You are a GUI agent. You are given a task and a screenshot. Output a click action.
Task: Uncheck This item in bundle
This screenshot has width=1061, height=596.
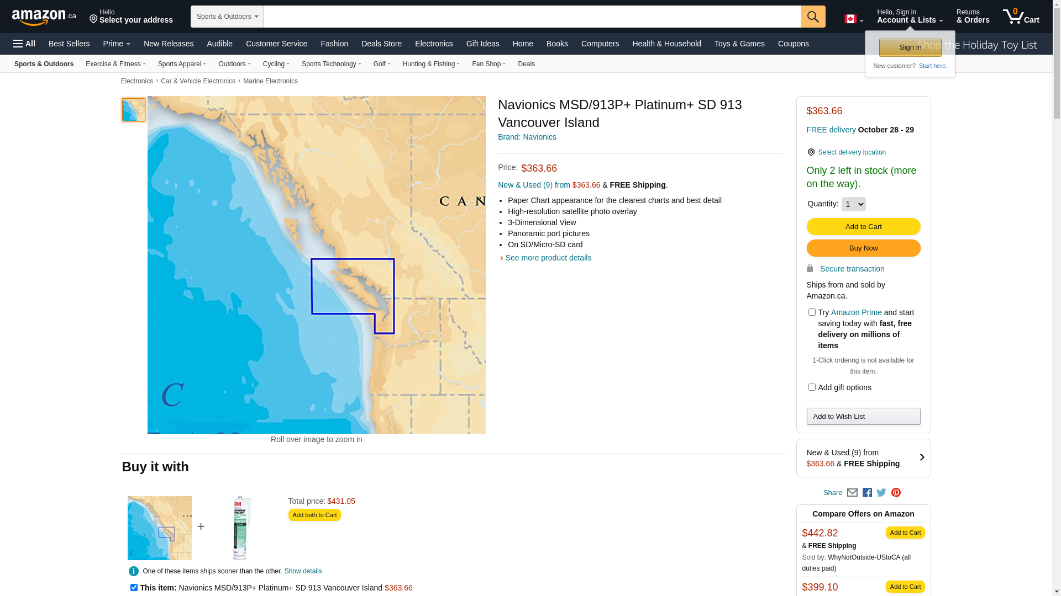pos(134,588)
